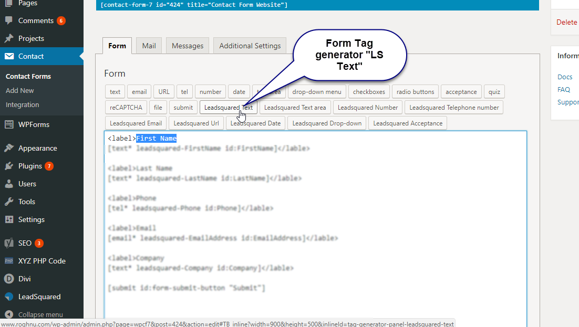The width and height of the screenshot is (579, 327).
Task: Click the Comments speech bubble icon
Action: pos(9,20)
